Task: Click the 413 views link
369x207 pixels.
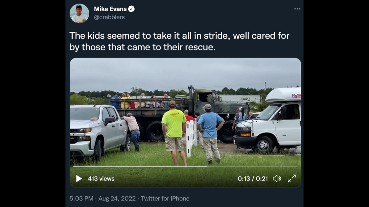Action: [x=102, y=178]
